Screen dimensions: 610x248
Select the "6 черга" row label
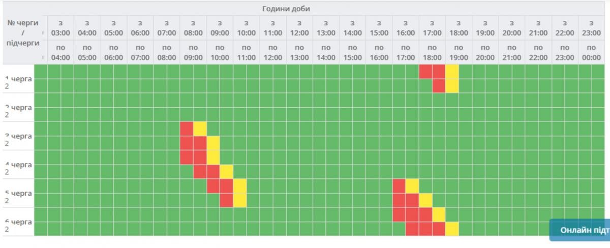pyautogui.click(x=18, y=222)
